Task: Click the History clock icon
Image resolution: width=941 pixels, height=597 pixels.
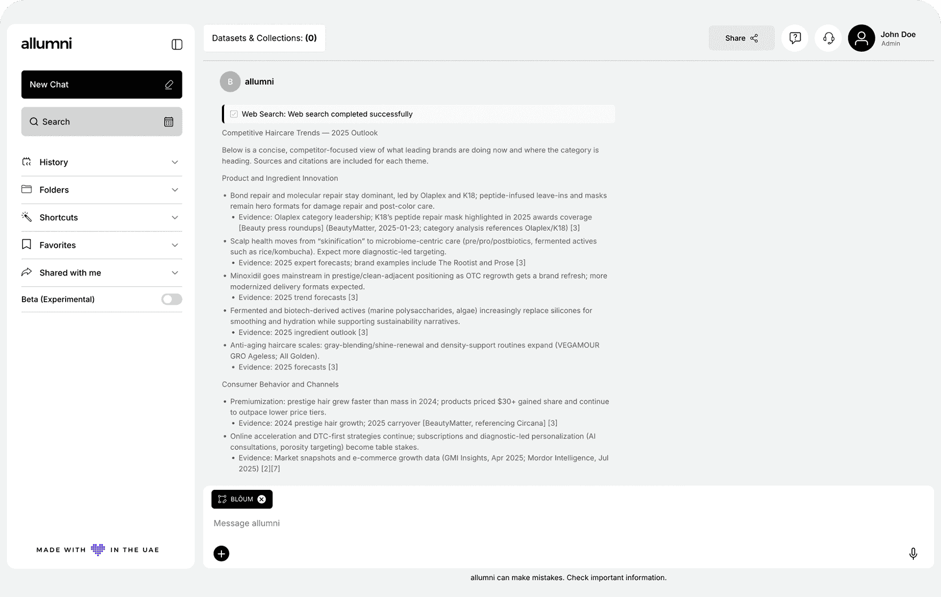Action: (27, 162)
